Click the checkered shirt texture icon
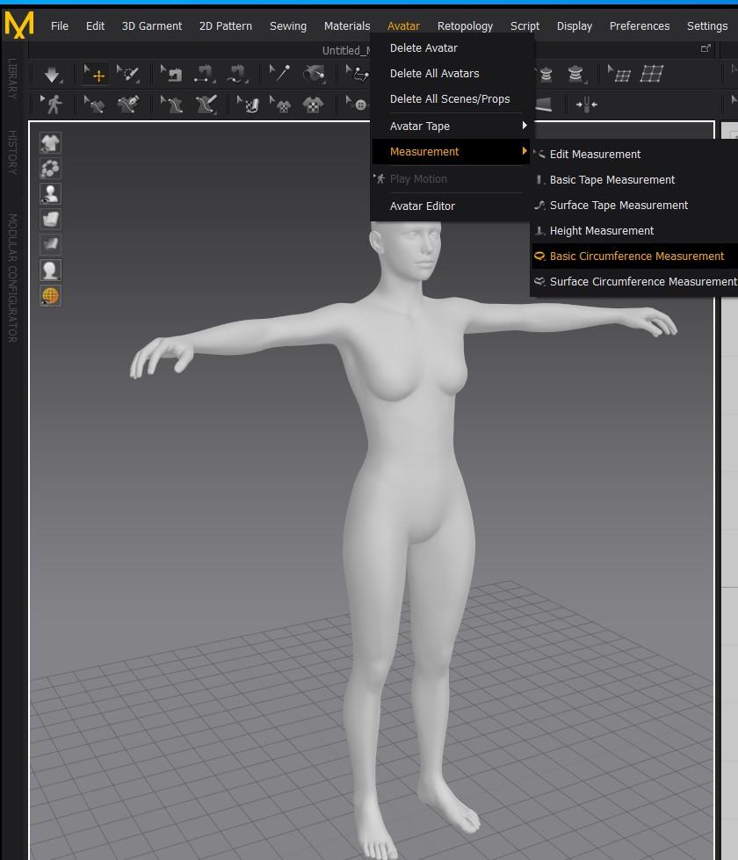Viewport: 738px width, 860px height. coord(313,105)
